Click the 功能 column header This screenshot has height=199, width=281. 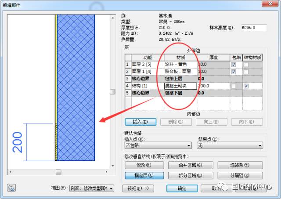click(x=148, y=58)
